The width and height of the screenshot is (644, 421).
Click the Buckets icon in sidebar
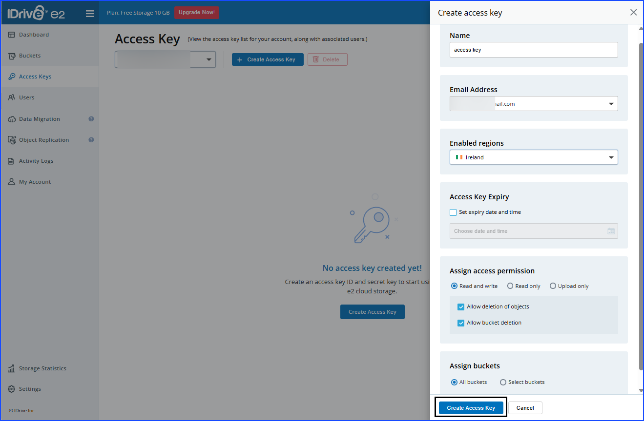pos(11,55)
